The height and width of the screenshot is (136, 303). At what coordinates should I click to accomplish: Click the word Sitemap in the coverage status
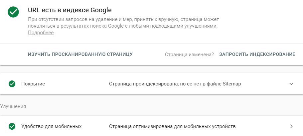click(232, 84)
